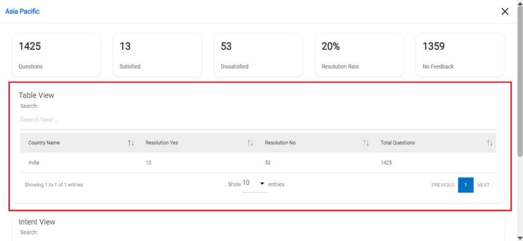Open the Show entries dropdown
Viewport: 523px width, 241px height.
[255, 184]
